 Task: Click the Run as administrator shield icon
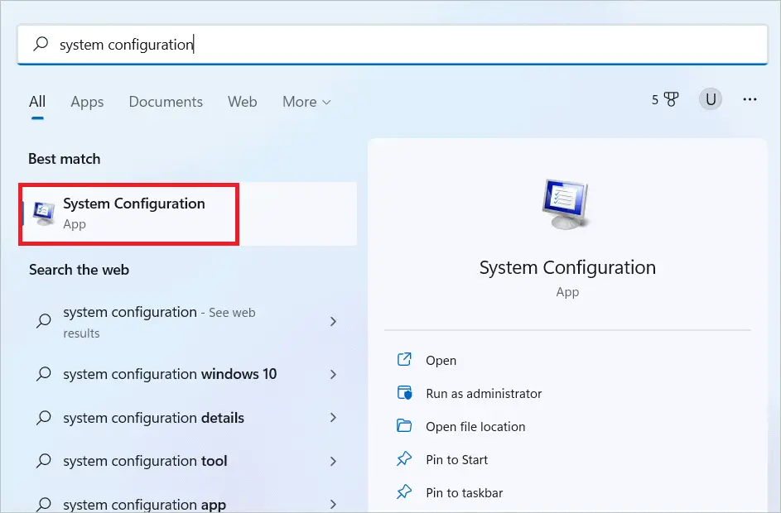405,393
